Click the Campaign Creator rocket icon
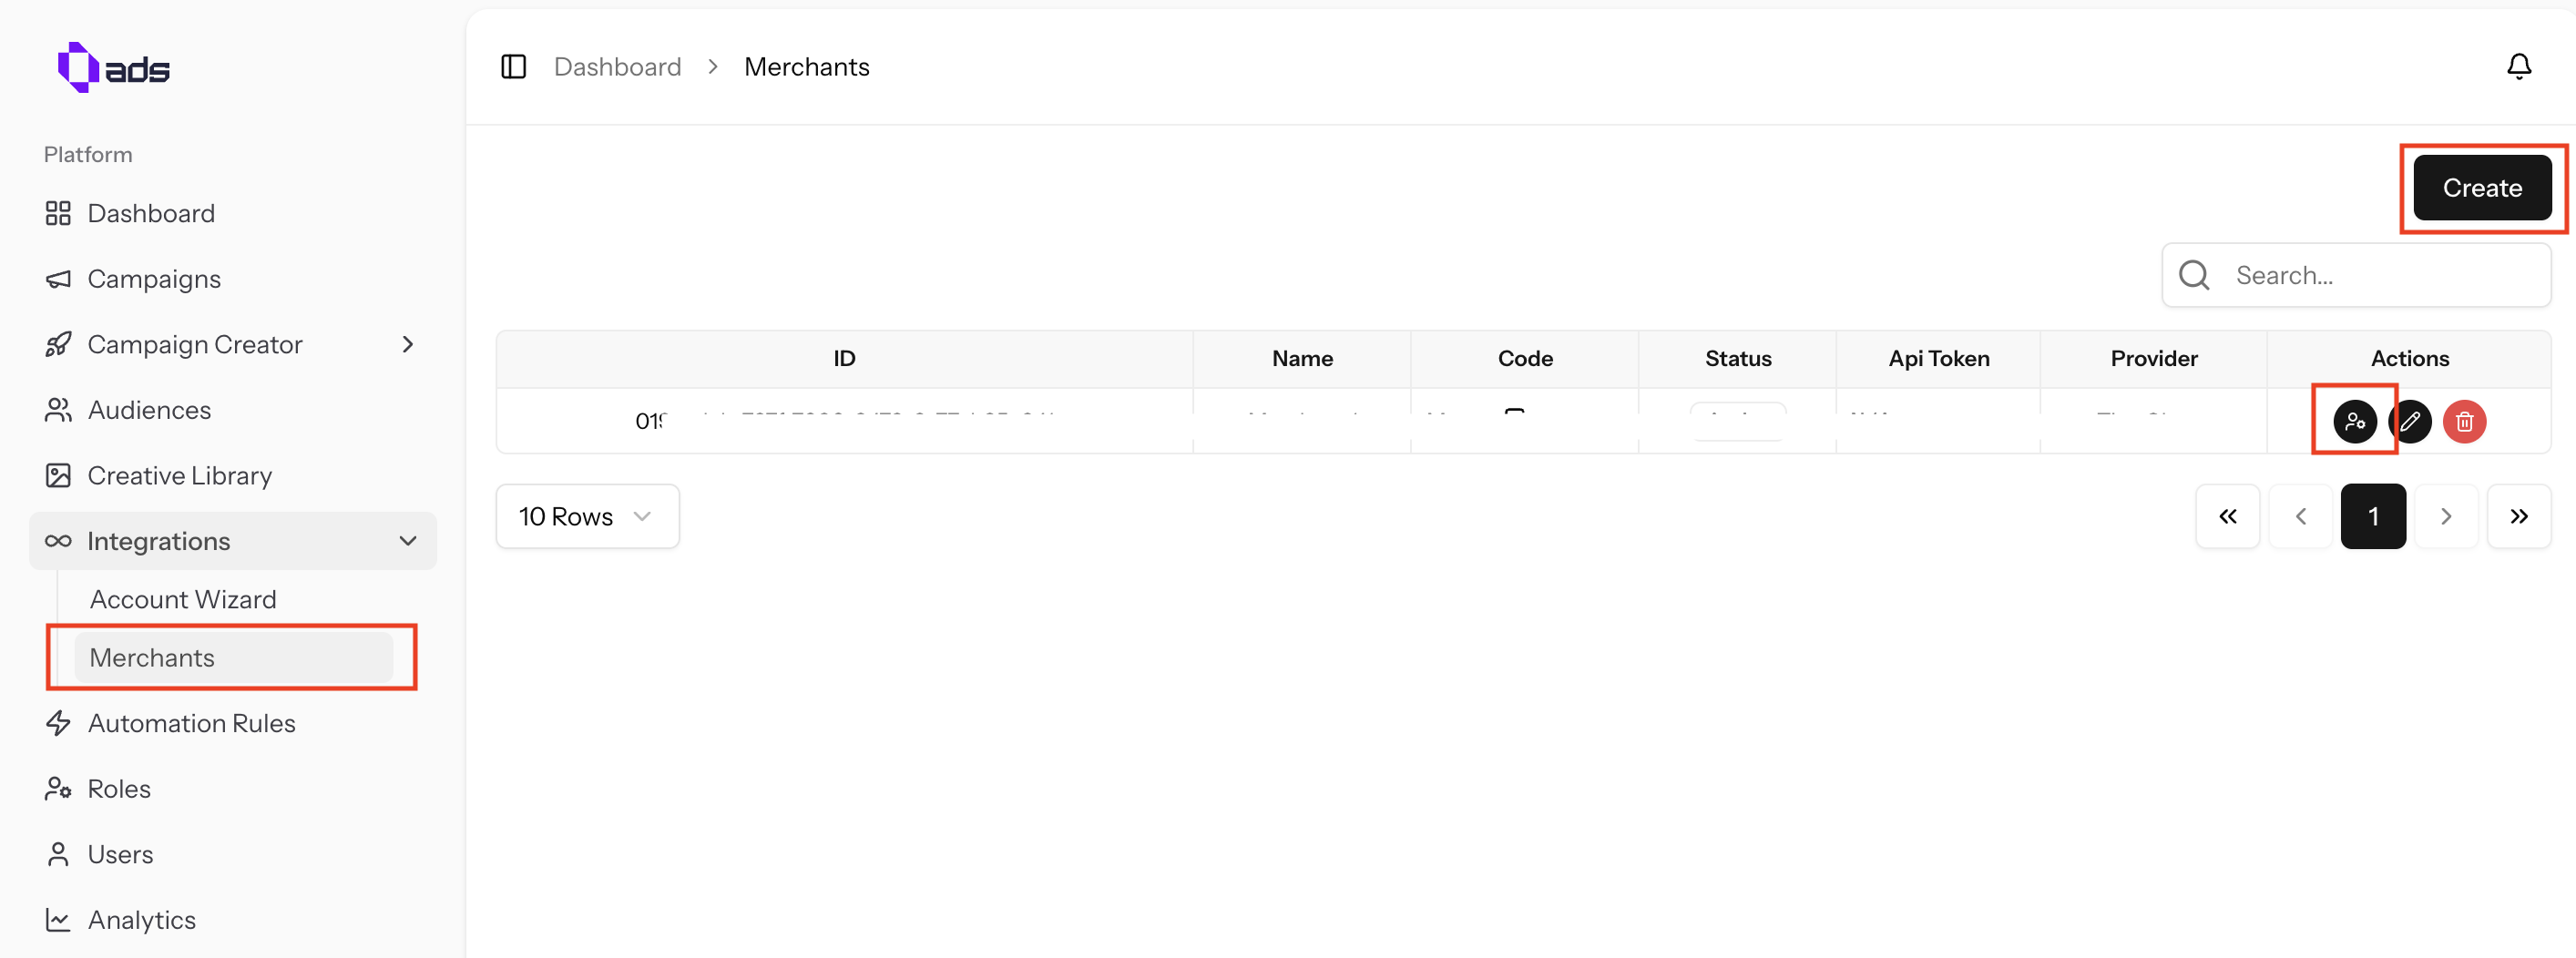The width and height of the screenshot is (2576, 958). pos(58,344)
